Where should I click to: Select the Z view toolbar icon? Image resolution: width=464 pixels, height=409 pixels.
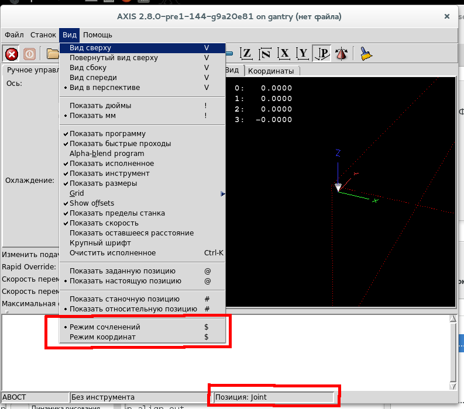pos(246,54)
